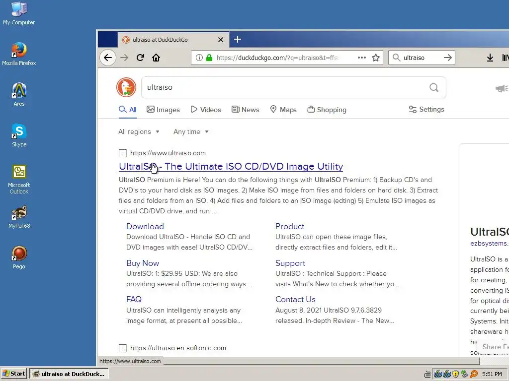Open the Buy Now sitelink
Viewport: 509px width, 381px height.
click(143, 263)
